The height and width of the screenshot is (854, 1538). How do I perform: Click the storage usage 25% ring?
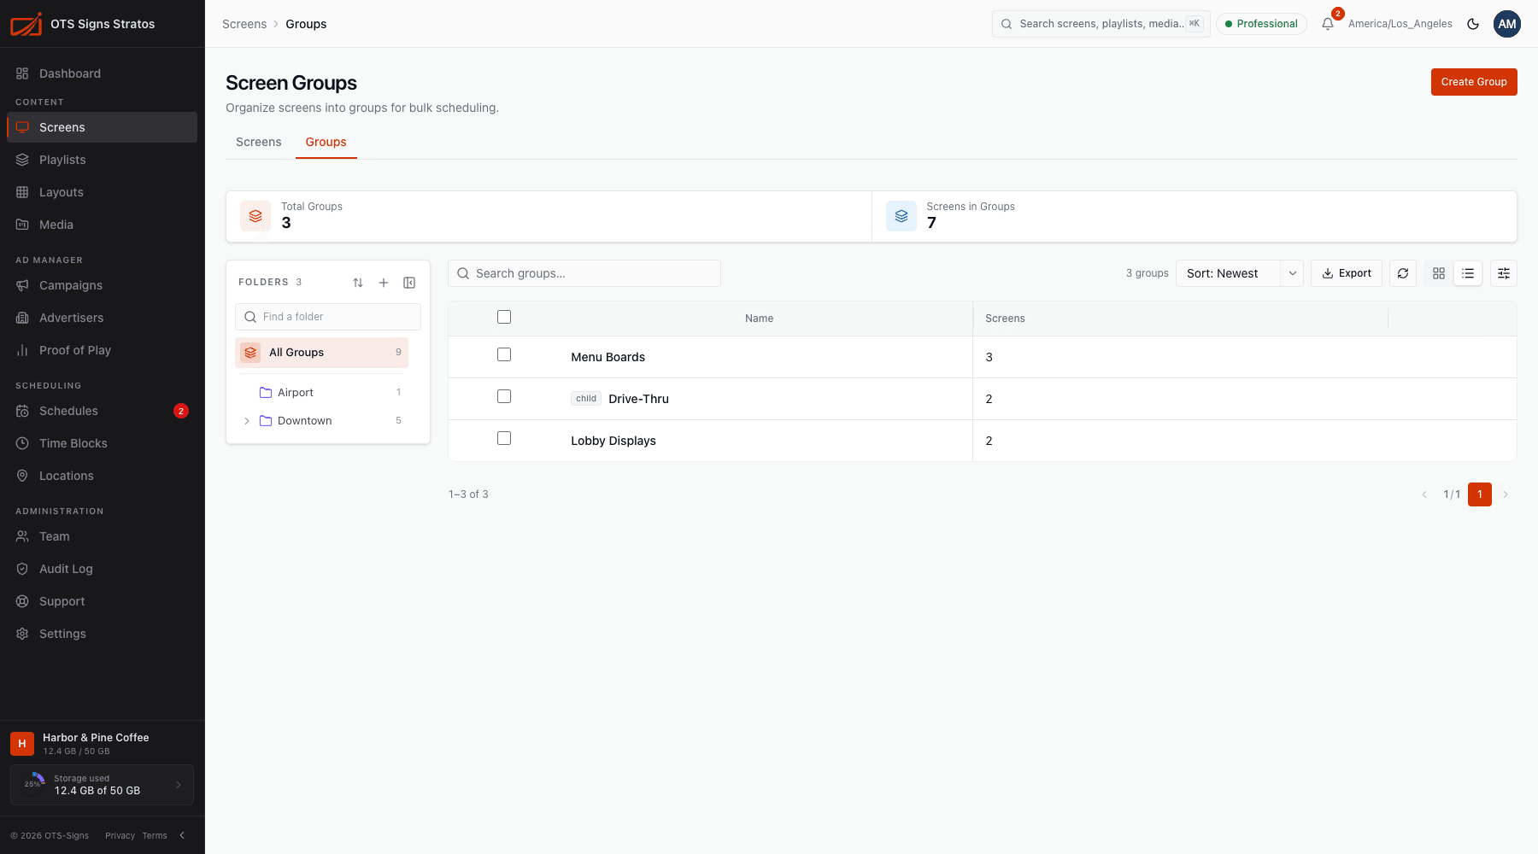[34, 785]
